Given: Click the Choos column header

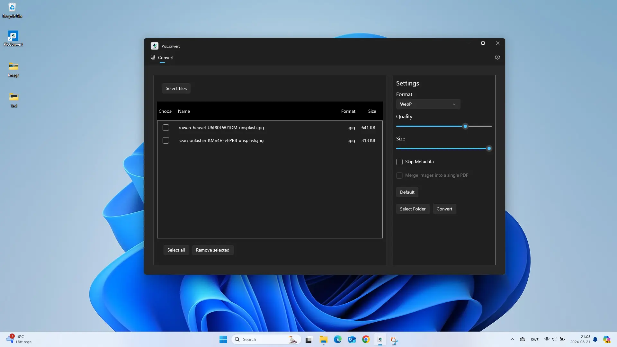Looking at the screenshot, I should (165, 111).
